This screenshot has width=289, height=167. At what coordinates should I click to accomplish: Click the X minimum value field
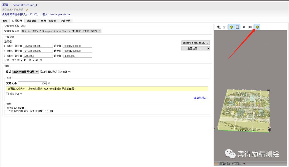(x=38, y=46)
